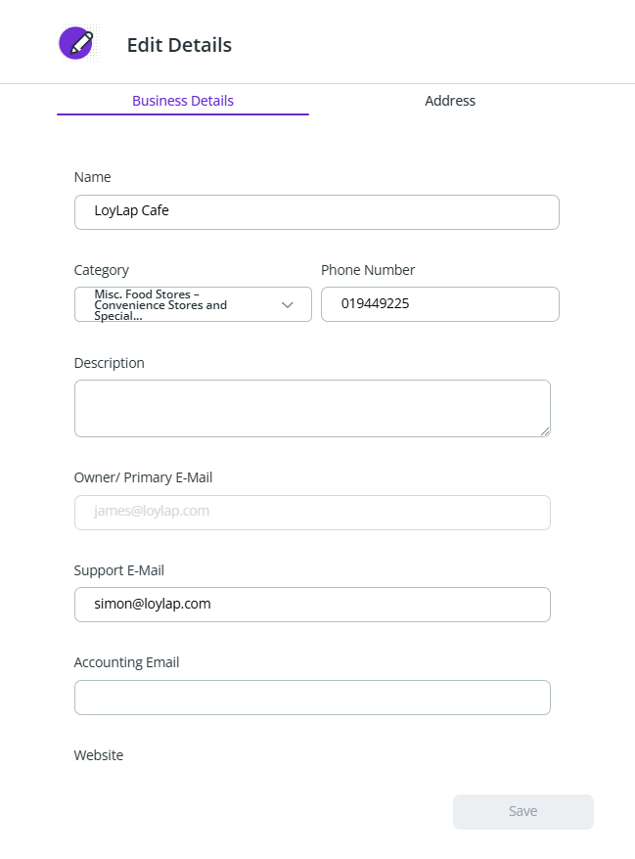This screenshot has width=635, height=859.
Task: Click the Name field containing LoyLap Cafe
Action: pos(316,211)
